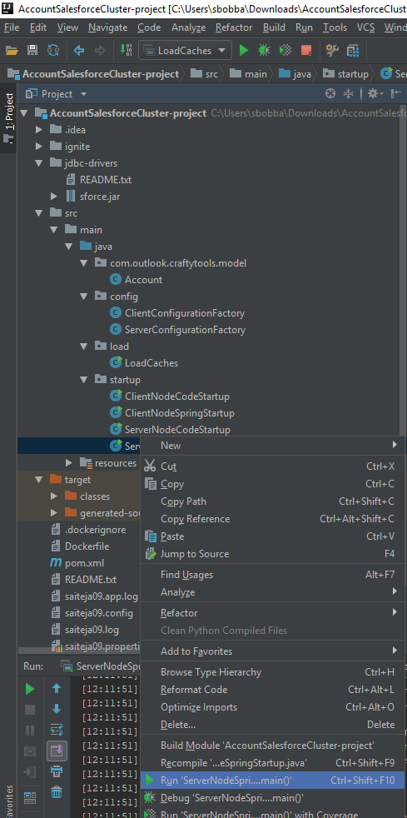
Task: Expand the .idea folder
Action: tap(38, 130)
